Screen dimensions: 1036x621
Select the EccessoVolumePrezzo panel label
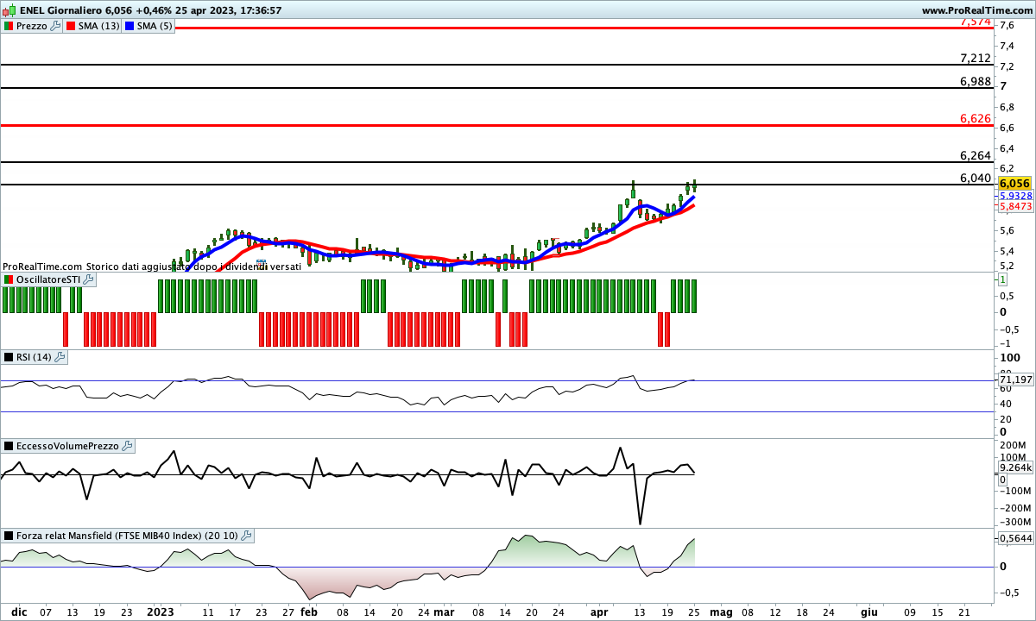point(69,446)
